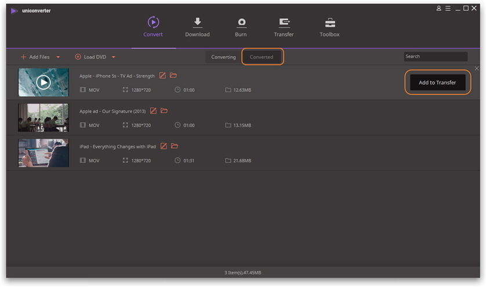
Task: Click the Add to Transfer button
Action: click(x=437, y=82)
